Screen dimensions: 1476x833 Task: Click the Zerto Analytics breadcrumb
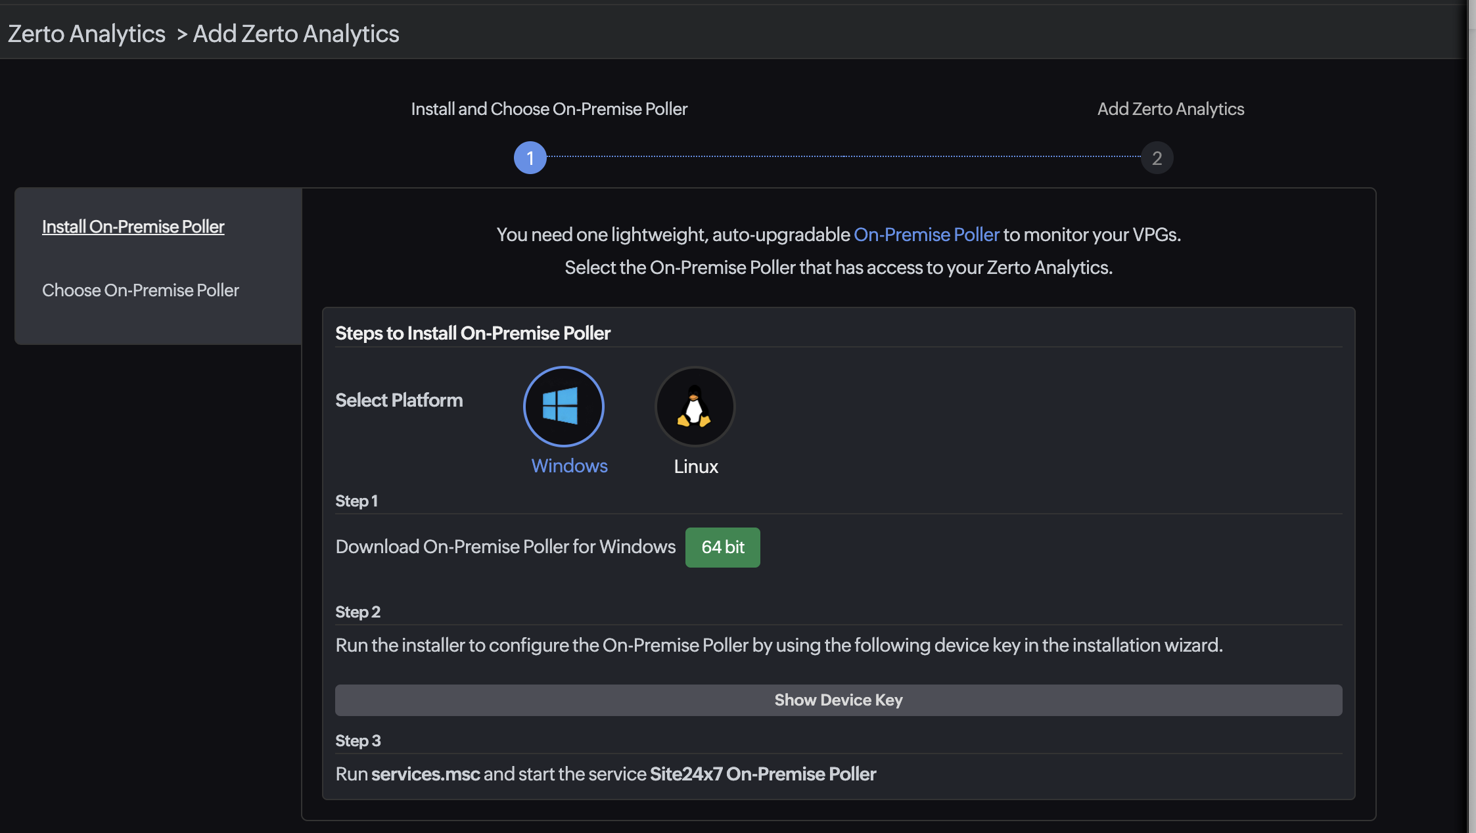(85, 33)
